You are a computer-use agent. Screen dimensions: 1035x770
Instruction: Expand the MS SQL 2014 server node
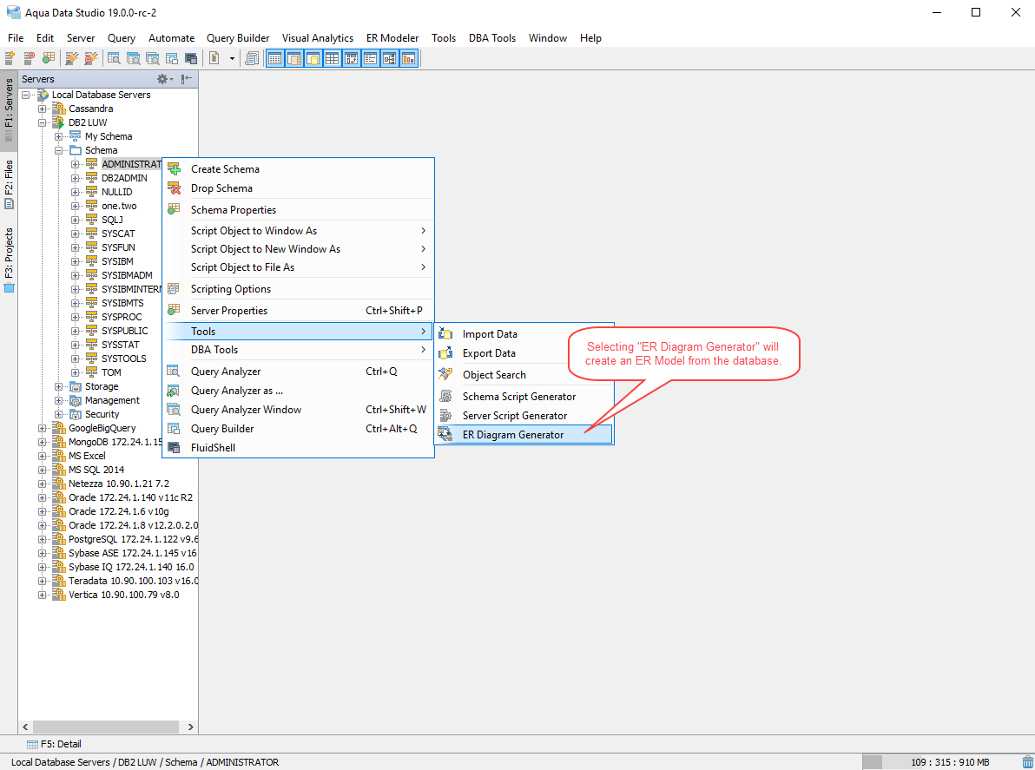coord(43,470)
